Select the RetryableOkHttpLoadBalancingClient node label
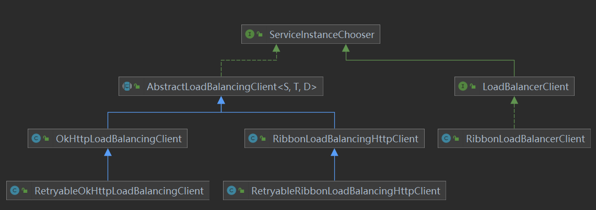Viewport: 596px width, 210px height. pyautogui.click(x=119, y=191)
